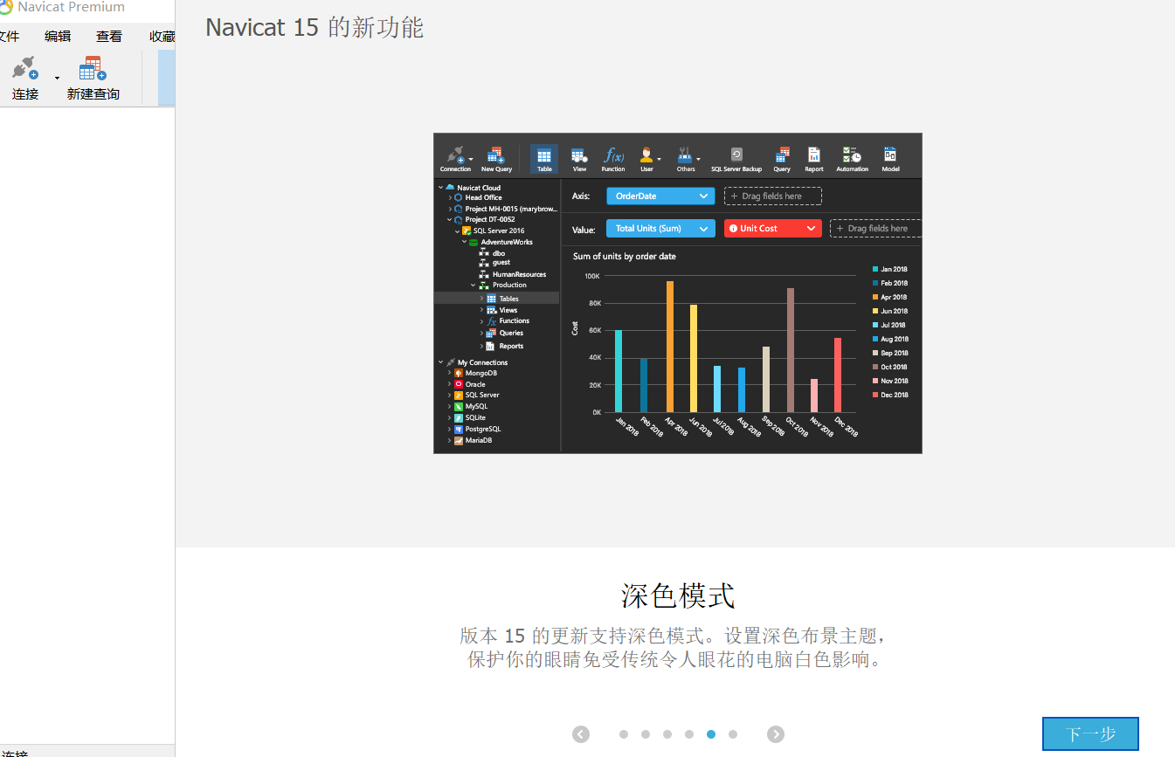Image resolution: width=1175 pixels, height=757 pixels.
Task: Select the third page indicator dot
Action: [x=667, y=734]
